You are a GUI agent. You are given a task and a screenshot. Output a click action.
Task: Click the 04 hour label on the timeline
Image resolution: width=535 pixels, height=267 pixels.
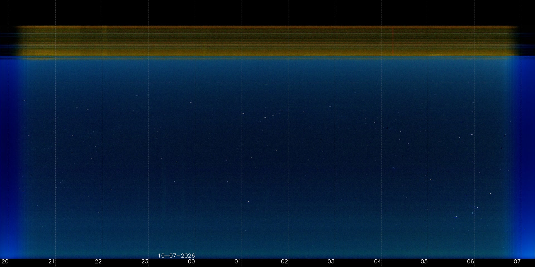coord(377,261)
